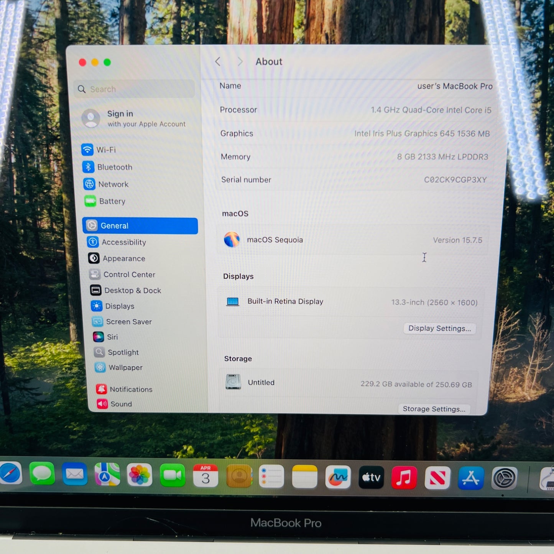554x554 pixels.
Task: Launch Safari from the Dock
Action: 10,474
